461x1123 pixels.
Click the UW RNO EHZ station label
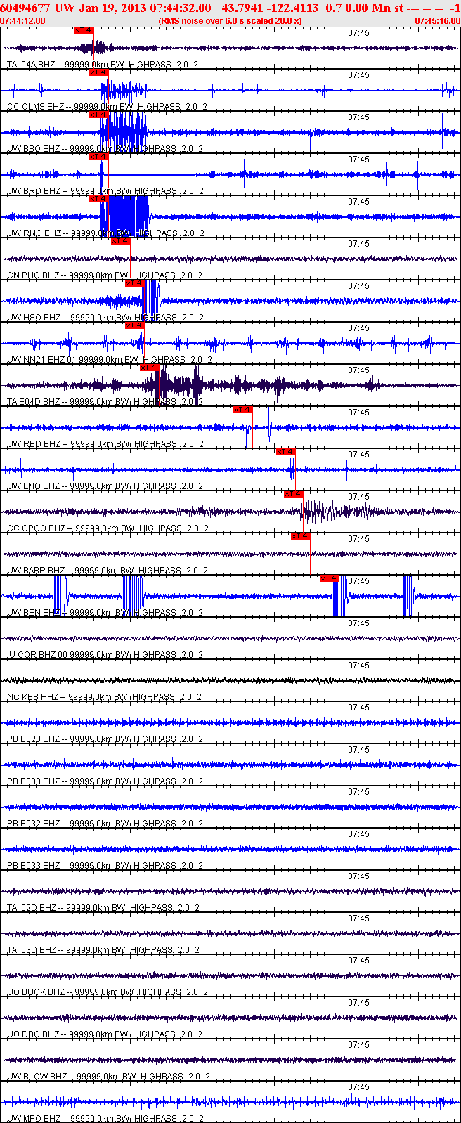pyautogui.click(x=34, y=233)
